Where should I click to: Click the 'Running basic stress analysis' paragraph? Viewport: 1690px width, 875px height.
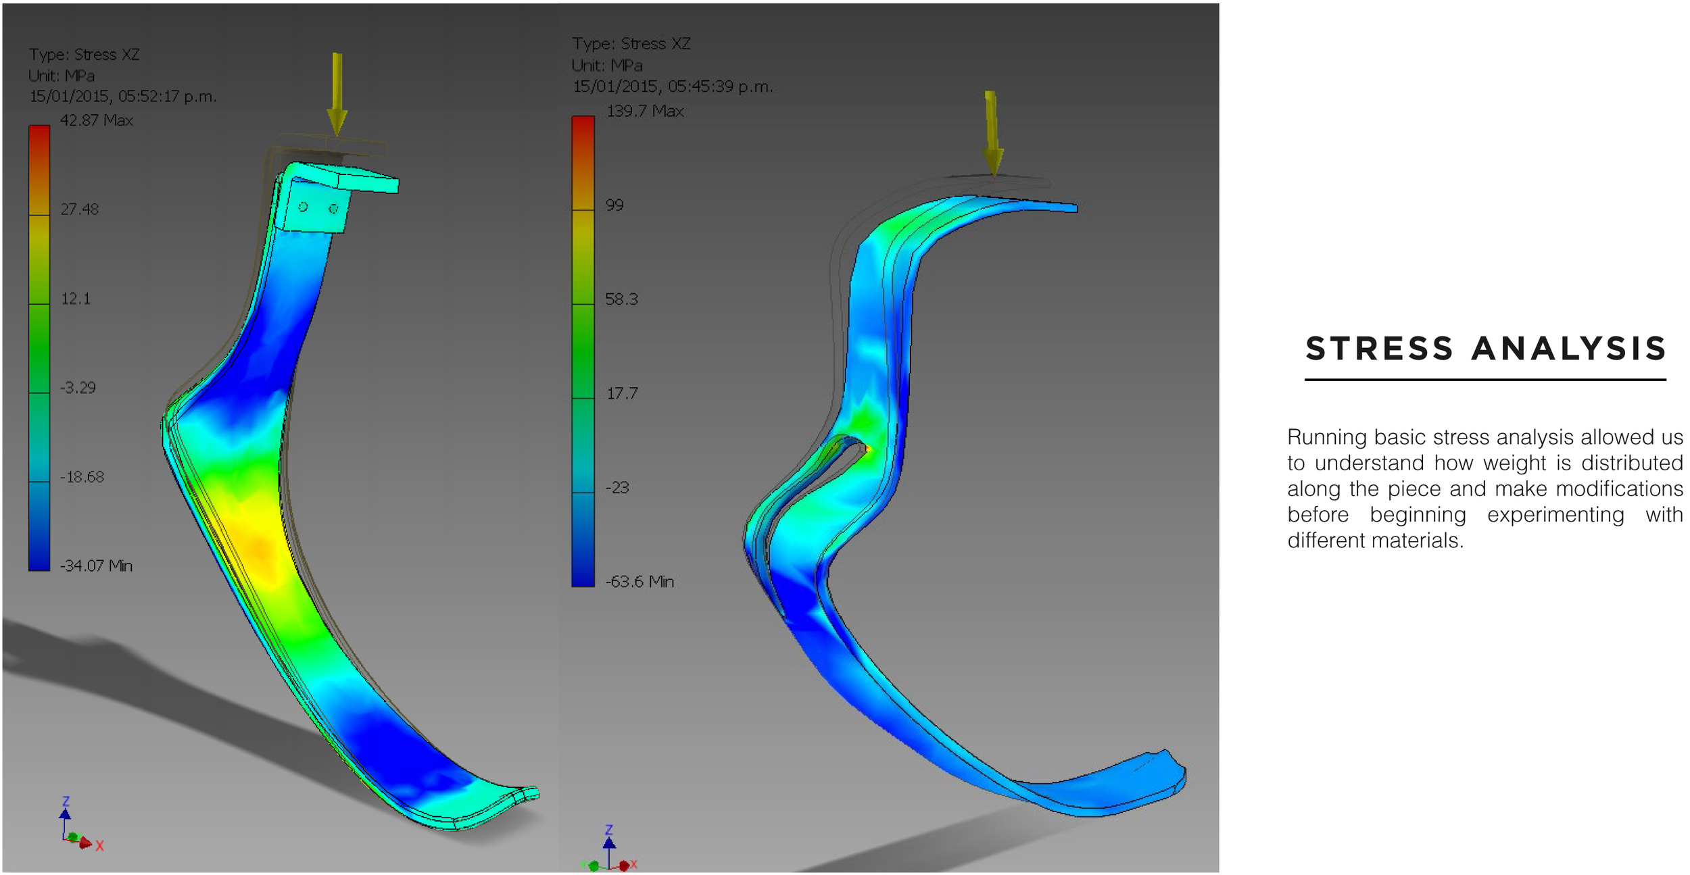1485,489
